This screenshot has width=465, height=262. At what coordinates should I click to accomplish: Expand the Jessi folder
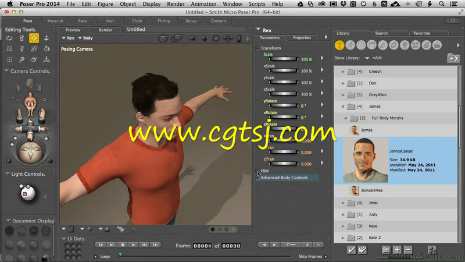[x=343, y=203]
